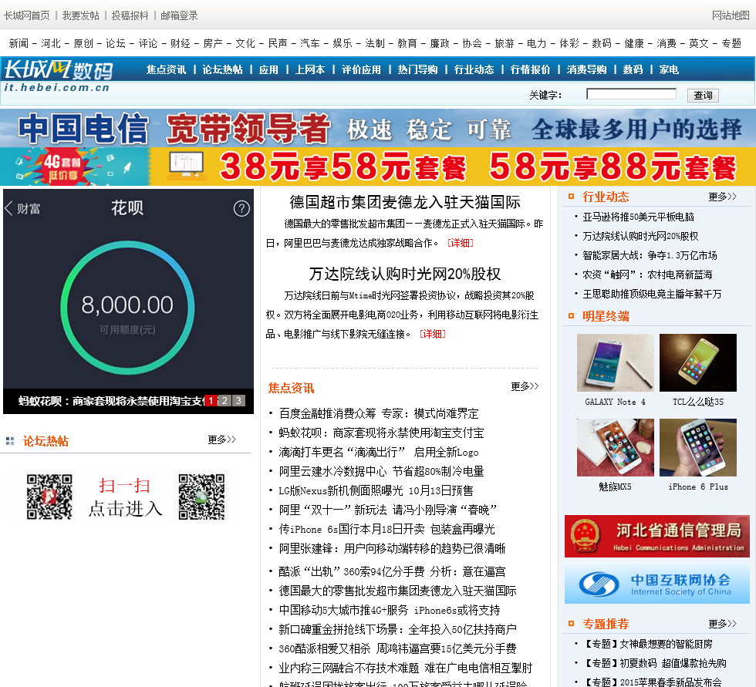Image resolution: width=756 pixels, height=687 pixels.
Task: Open 亚马逊将推50美元平板电脑 article
Action: click(x=639, y=217)
